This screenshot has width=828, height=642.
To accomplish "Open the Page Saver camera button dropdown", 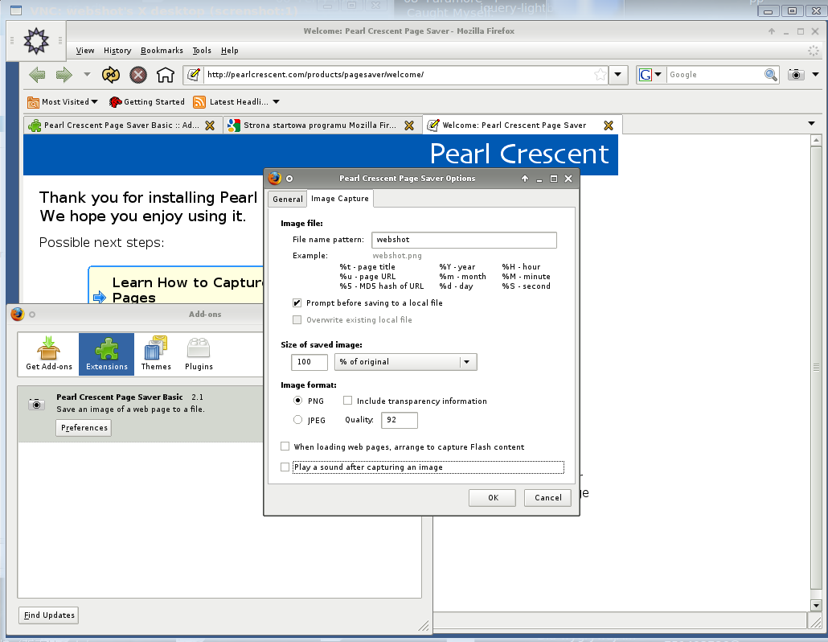I will pyautogui.click(x=815, y=75).
